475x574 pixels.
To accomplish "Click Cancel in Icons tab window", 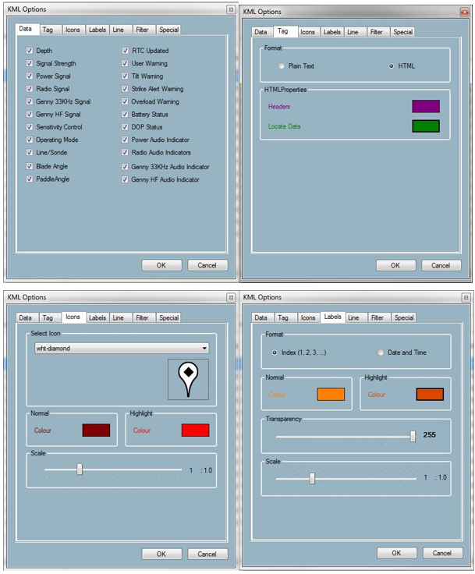I will coord(207,554).
